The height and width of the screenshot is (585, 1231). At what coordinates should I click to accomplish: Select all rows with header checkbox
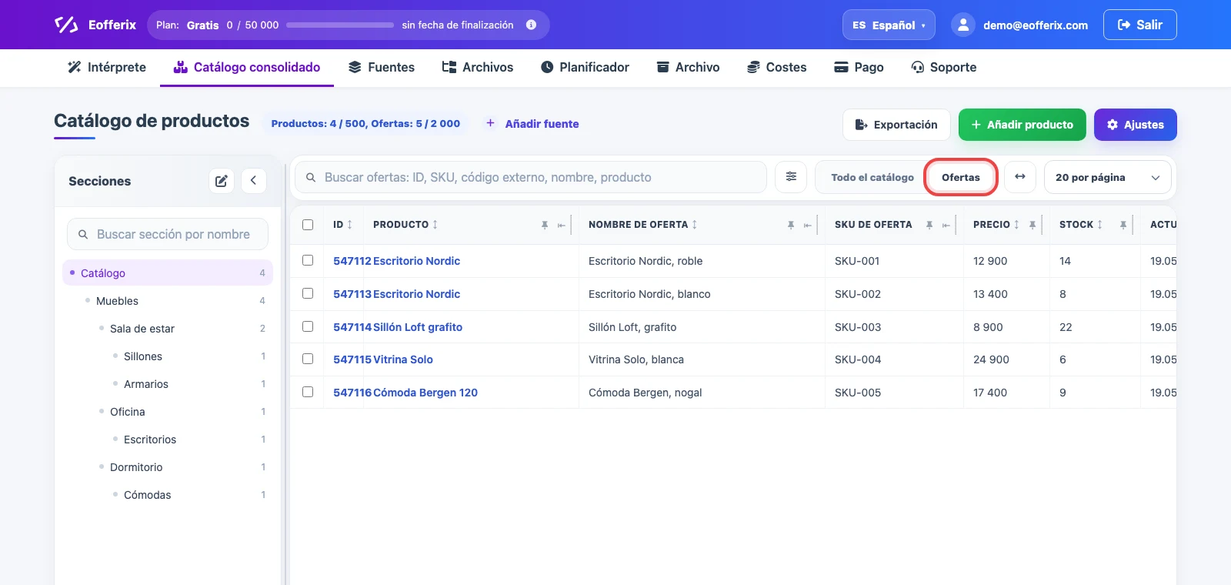point(308,225)
